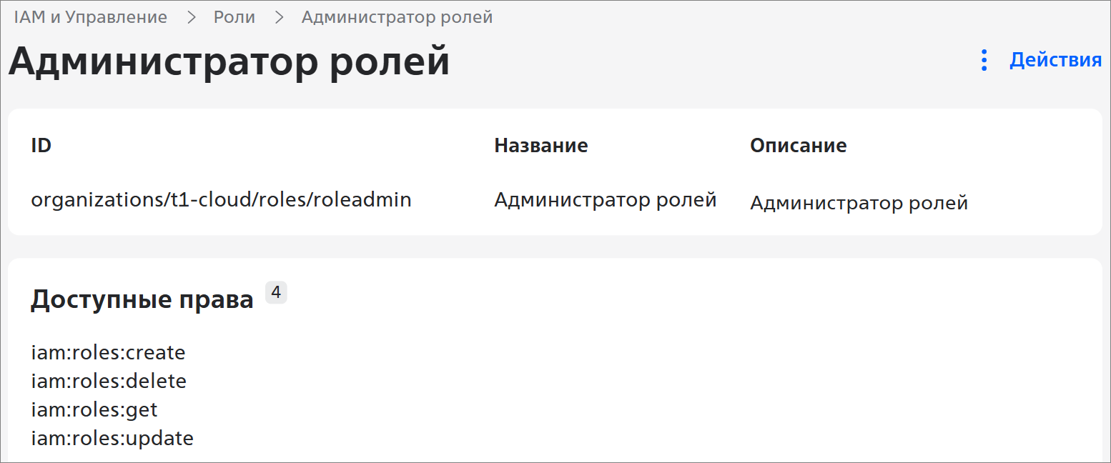Select the Название column header
Screen dimensions: 1111x463
[540, 146]
